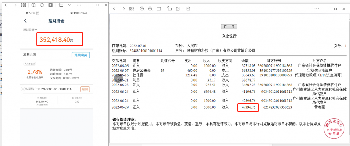Click the 凭证代号 99 cell
350x146 pixels.
click(162, 70)
